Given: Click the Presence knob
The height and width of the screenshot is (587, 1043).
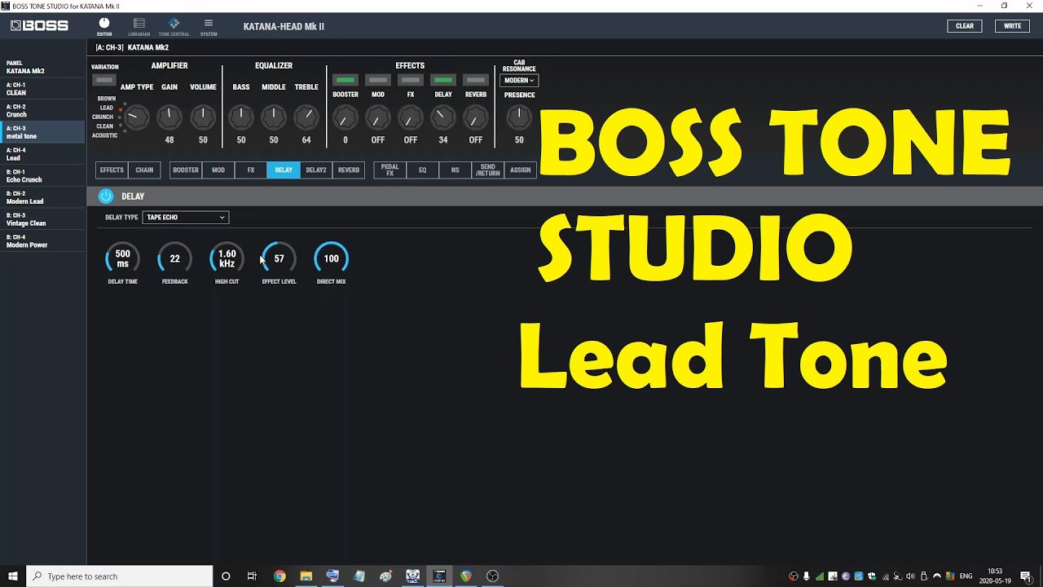Looking at the screenshot, I should click(x=519, y=118).
